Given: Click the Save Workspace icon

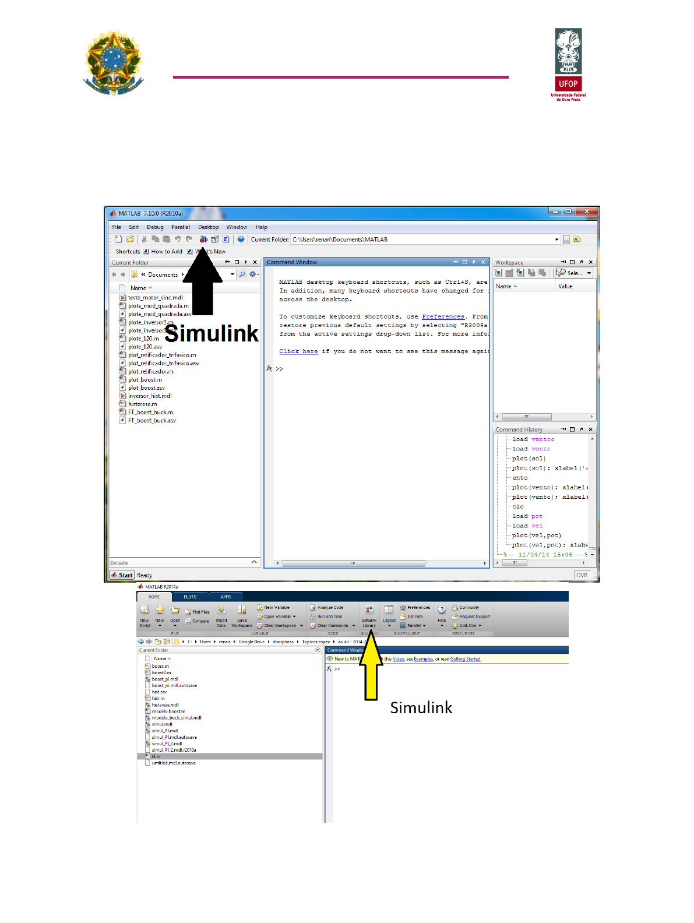Looking at the screenshot, I should pyautogui.click(x=242, y=610).
